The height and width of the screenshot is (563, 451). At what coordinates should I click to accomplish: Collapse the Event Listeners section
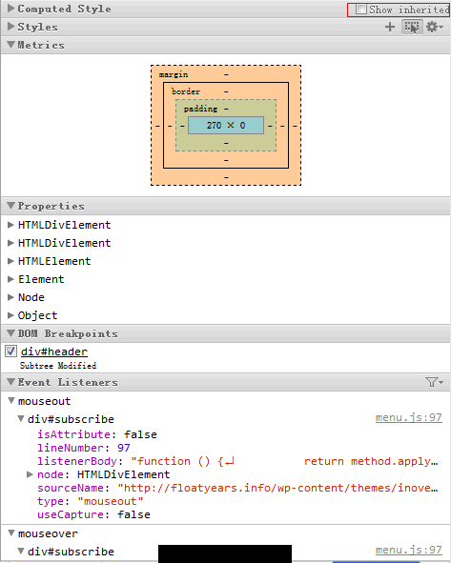11,382
